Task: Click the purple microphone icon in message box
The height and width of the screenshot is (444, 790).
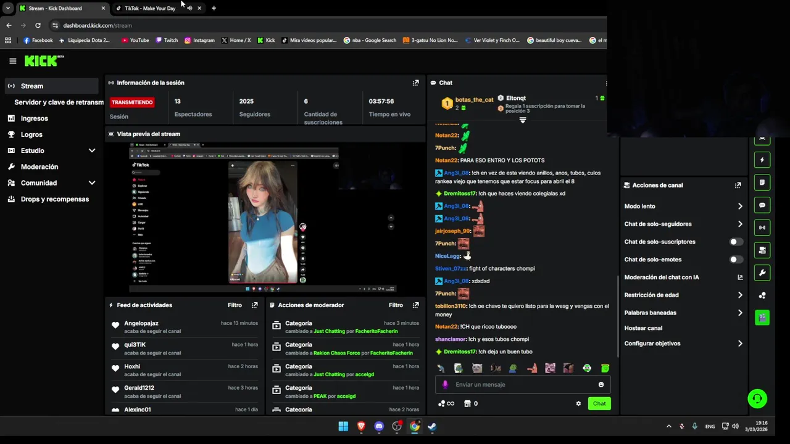Action: tap(446, 385)
